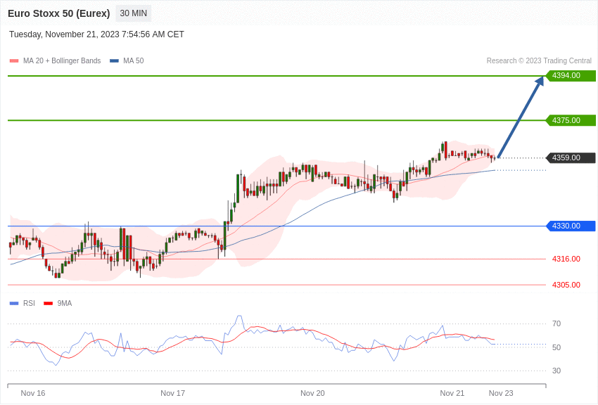Click the 'RSI' legend label
Viewport: 598px width, 405px height.
[29, 303]
